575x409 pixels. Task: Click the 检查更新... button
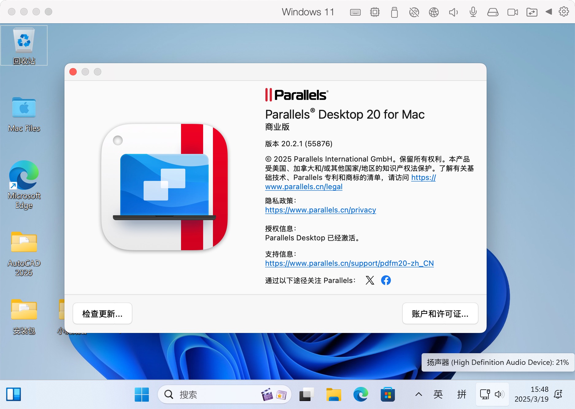(x=102, y=314)
